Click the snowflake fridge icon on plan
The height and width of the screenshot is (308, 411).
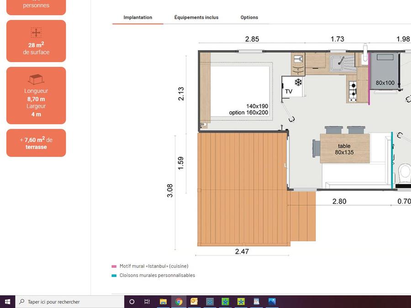click(298, 82)
